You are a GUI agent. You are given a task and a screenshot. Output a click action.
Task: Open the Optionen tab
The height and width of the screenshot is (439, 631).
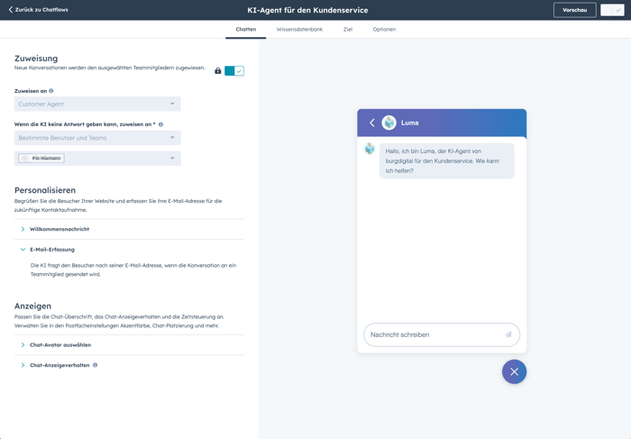coord(384,30)
